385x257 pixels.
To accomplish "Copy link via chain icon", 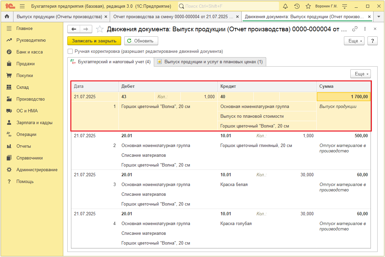I will point(355,29).
